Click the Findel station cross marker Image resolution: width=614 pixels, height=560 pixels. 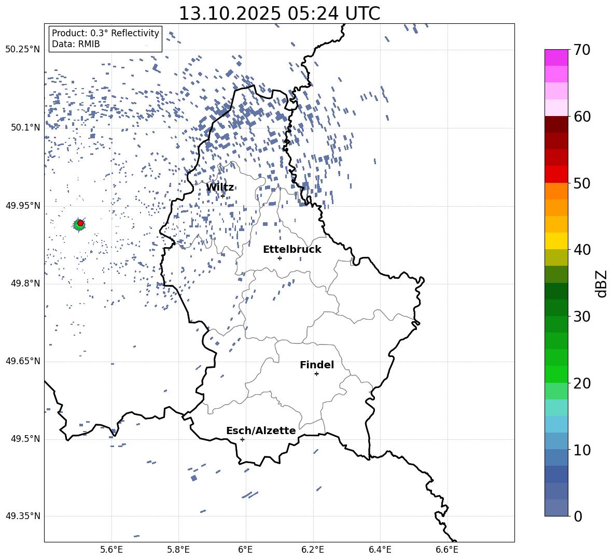pyautogui.click(x=316, y=374)
